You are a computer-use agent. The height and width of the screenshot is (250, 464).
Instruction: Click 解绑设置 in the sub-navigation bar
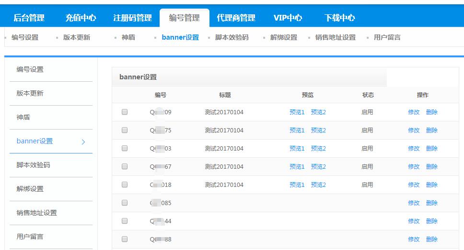[x=283, y=37]
